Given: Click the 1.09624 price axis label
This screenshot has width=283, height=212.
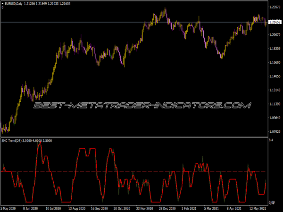Looking at the screenshot, I should coord(275,117).
